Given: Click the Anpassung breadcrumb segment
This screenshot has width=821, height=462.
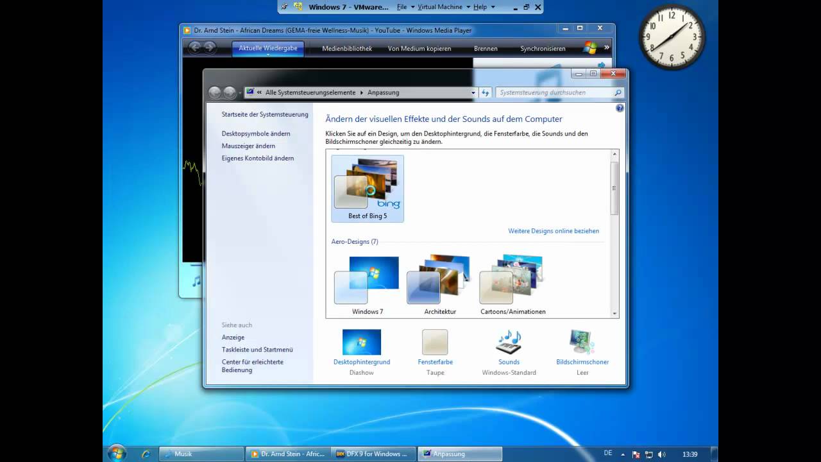Looking at the screenshot, I should click(x=384, y=92).
